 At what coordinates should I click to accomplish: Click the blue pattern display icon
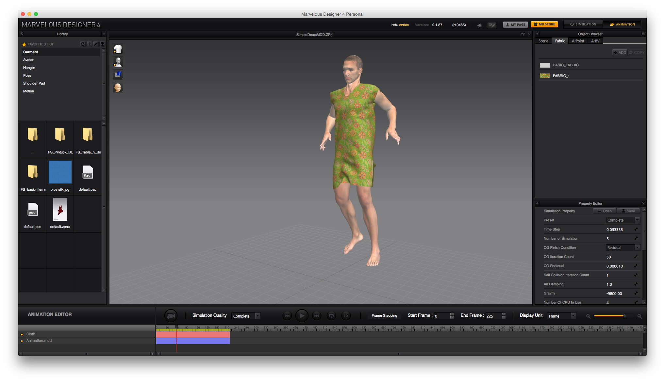[x=118, y=74]
